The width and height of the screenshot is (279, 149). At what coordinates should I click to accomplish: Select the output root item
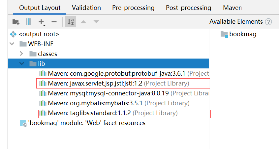(39, 34)
